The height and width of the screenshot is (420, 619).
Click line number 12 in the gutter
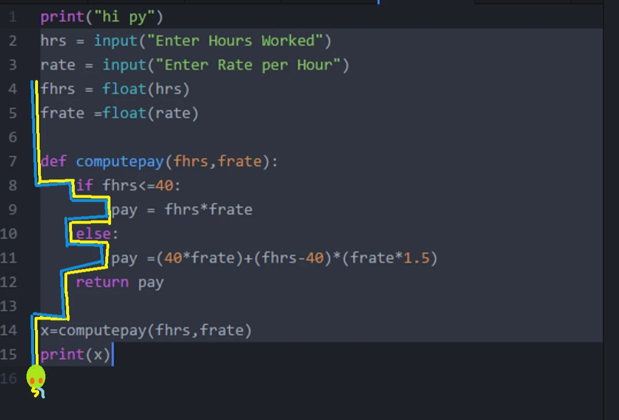tap(9, 282)
